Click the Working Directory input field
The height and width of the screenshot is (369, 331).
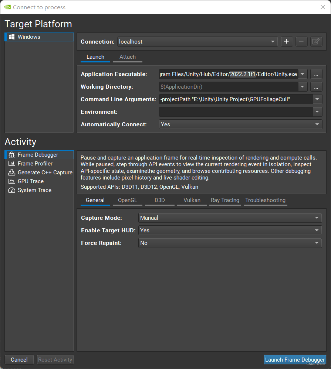(x=229, y=86)
